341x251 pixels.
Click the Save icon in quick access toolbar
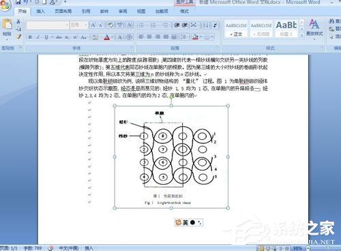pos(18,2)
